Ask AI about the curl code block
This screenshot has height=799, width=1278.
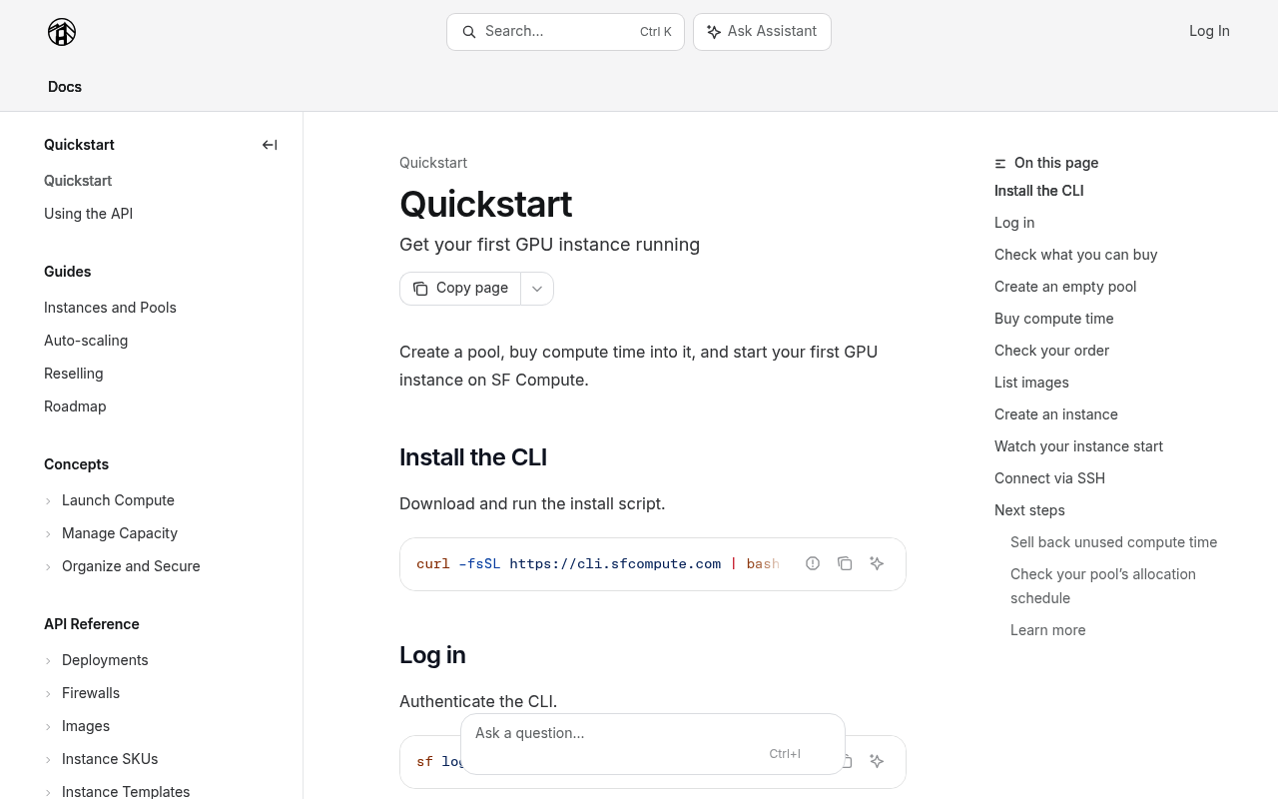tap(877, 563)
